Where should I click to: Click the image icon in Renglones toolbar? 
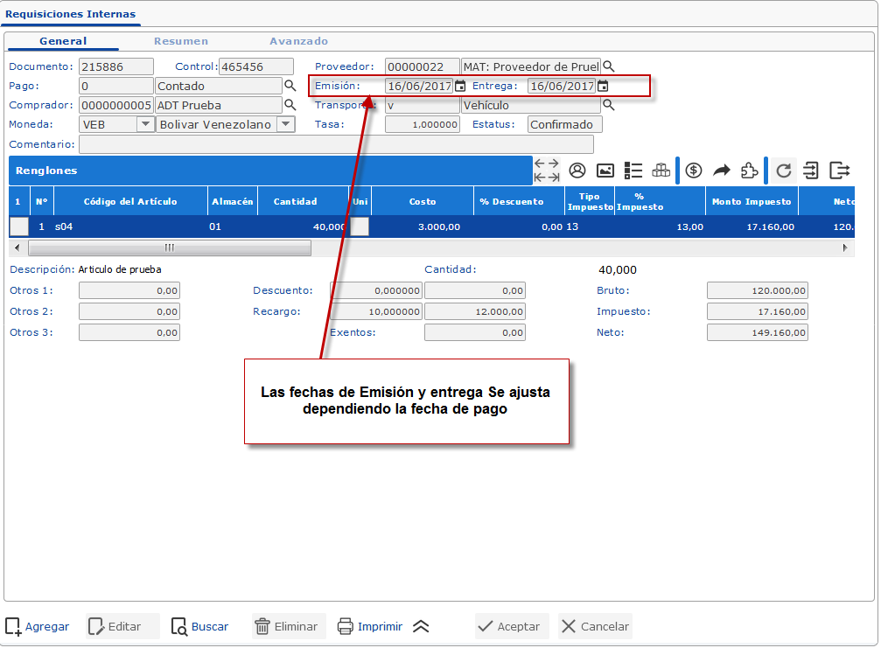click(605, 171)
